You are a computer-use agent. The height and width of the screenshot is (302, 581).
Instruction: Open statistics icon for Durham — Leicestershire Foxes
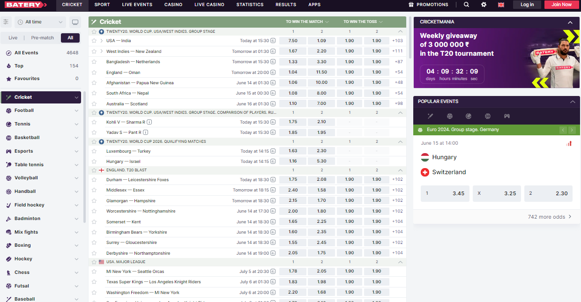tap(273, 180)
